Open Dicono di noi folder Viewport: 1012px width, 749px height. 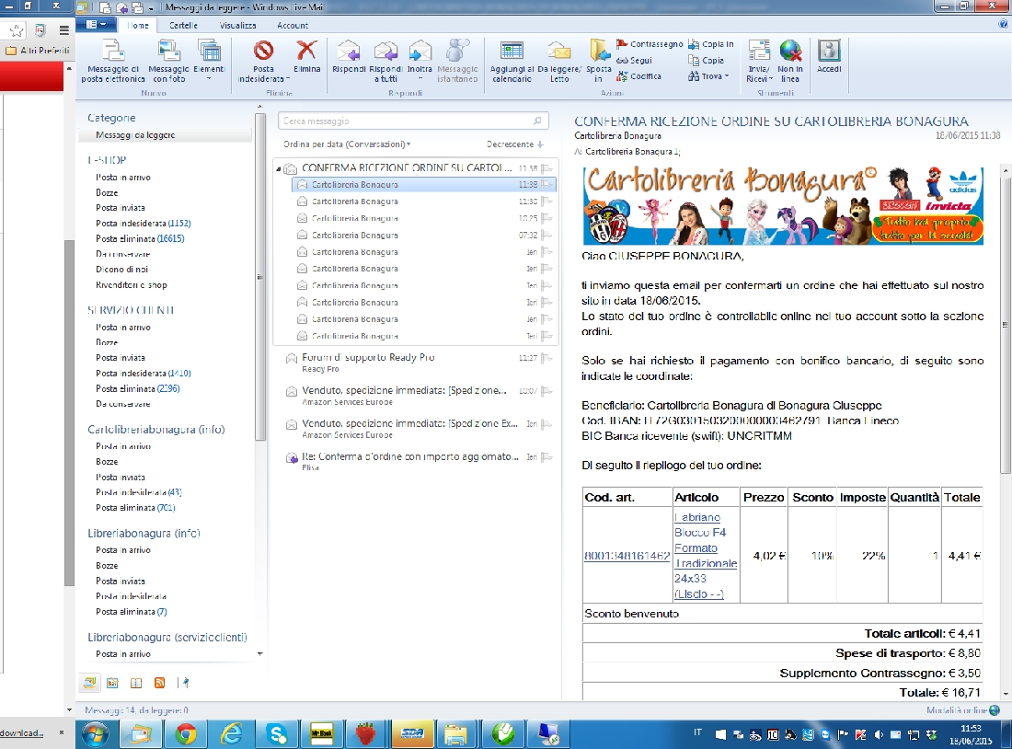122,270
